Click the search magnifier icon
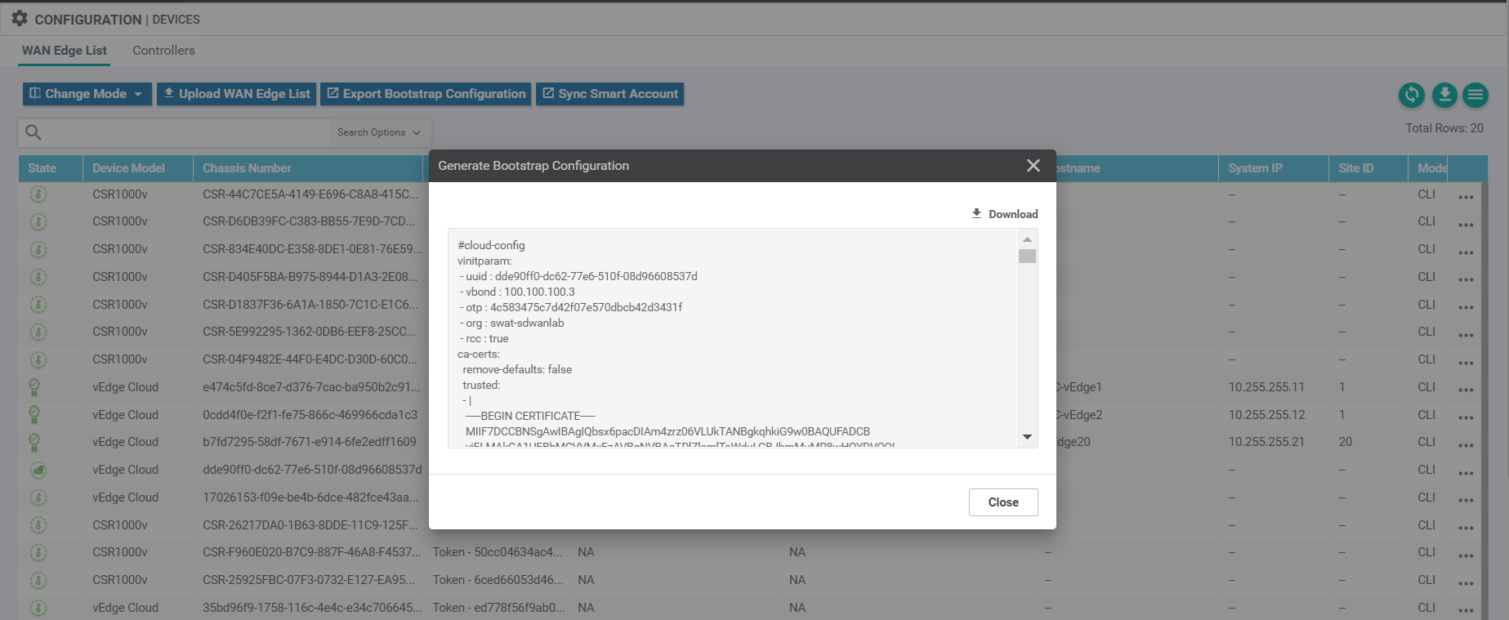The height and width of the screenshot is (620, 1509). click(x=33, y=132)
